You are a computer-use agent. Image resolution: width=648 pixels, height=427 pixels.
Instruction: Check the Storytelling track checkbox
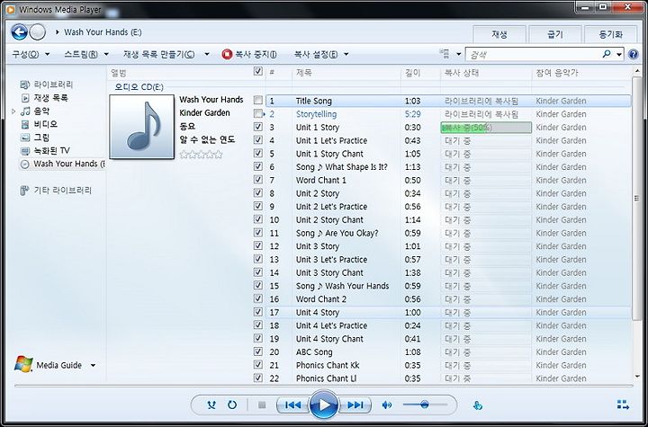(x=258, y=113)
